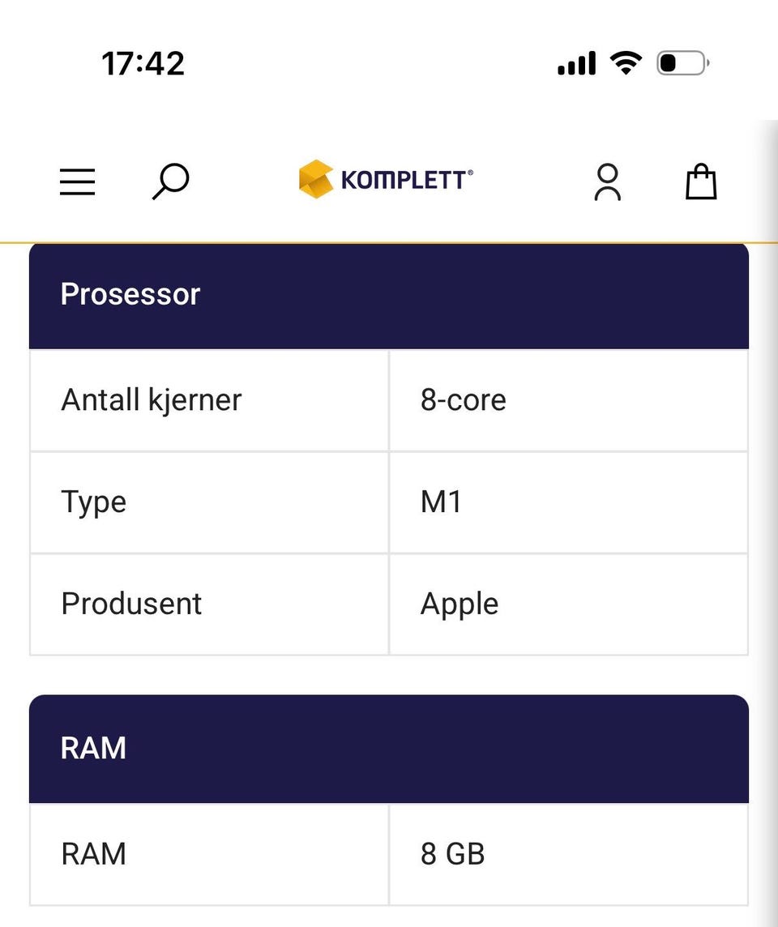Select the 8 GB value cell

click(x=452, y=854)
